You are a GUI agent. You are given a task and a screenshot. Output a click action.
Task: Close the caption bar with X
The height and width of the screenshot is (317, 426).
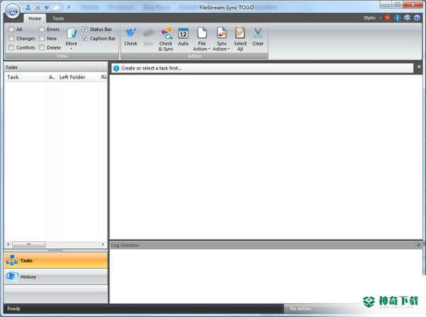tap(419, 67)
